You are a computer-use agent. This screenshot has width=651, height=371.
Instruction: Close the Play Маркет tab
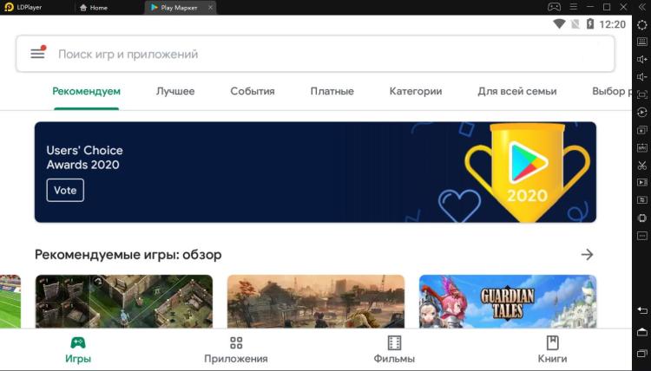(x=210, y=8)
